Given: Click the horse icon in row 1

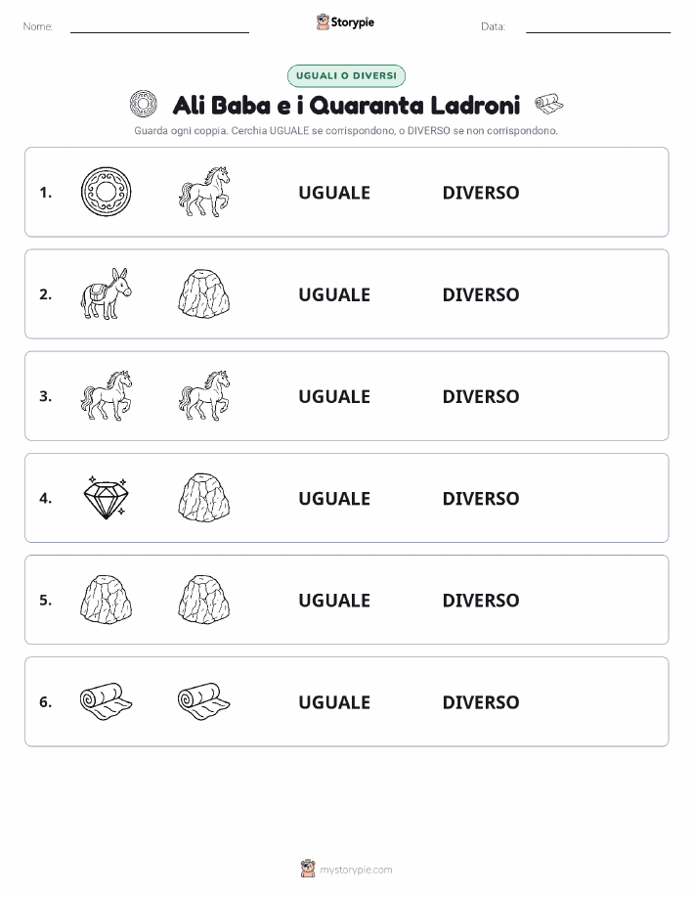Looking at the screenshot, I should pyautogui.click(x=204, y=192).
